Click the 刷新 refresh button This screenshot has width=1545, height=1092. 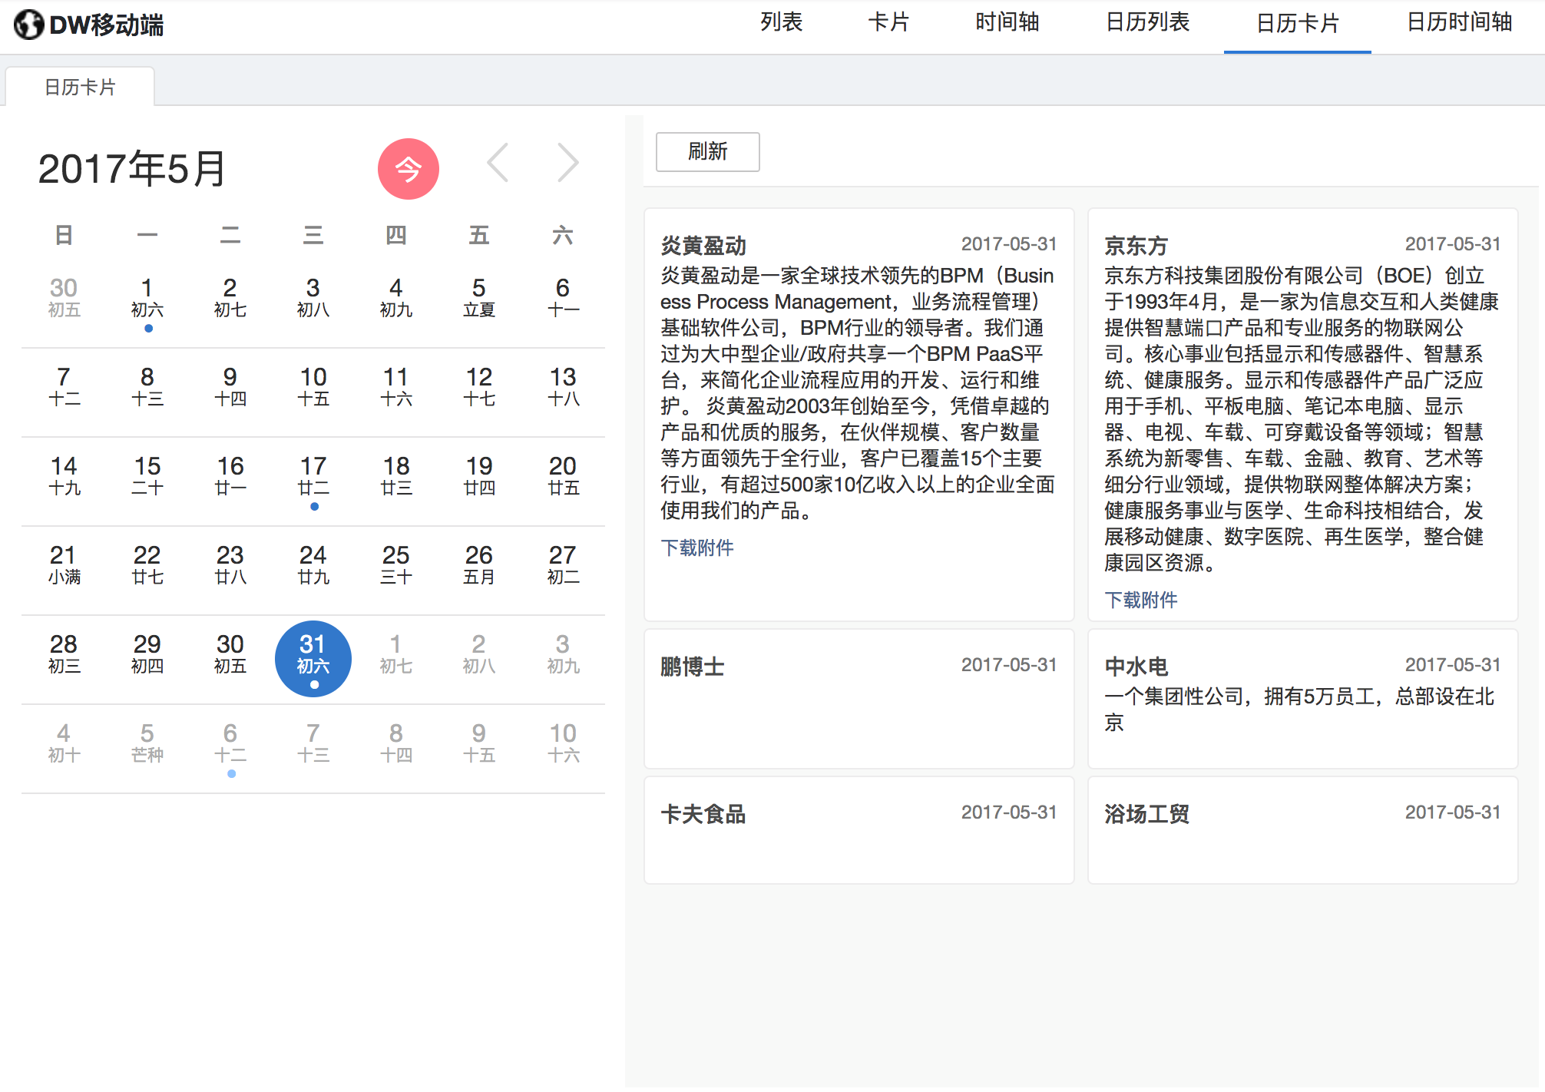707,151
